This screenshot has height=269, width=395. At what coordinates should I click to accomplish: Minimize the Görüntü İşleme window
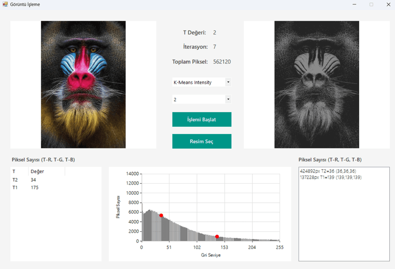coord(354,4)
